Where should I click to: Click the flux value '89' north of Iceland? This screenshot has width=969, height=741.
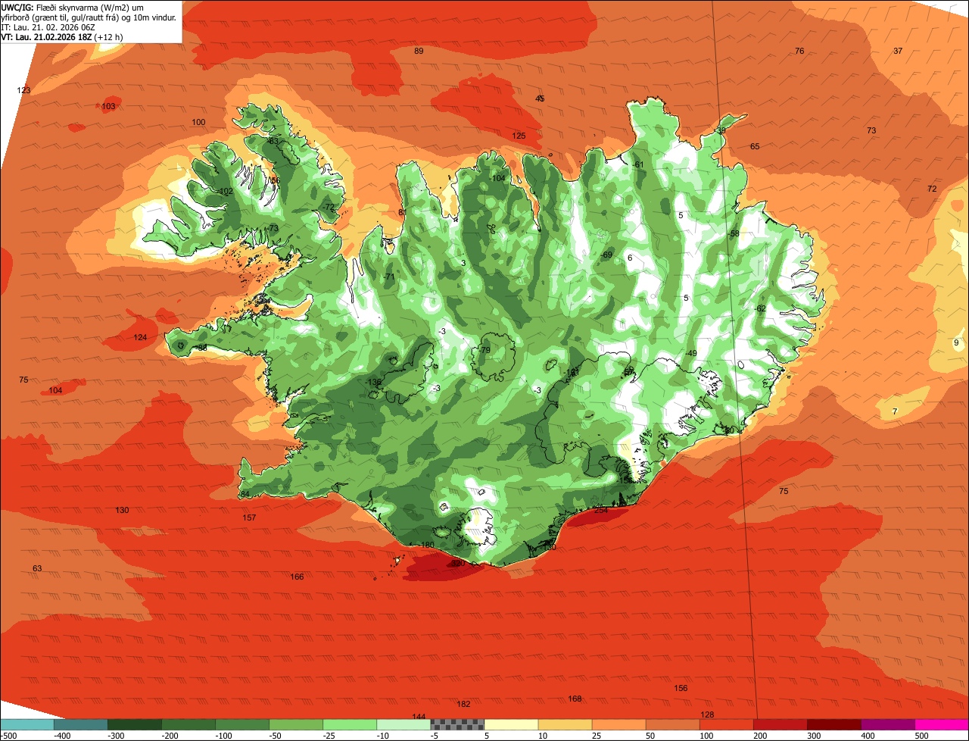419,51
